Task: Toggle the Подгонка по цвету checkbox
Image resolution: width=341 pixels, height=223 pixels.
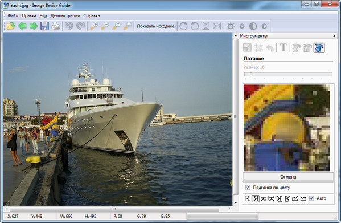Action: 248,187
